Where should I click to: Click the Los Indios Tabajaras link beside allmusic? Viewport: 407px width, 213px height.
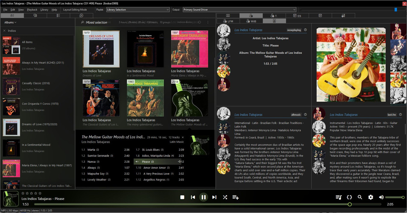(248, 115)
